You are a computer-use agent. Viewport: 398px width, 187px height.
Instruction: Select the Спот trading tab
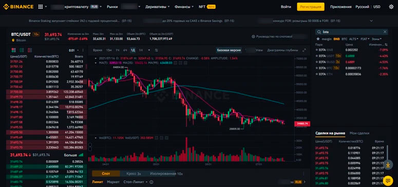pyautogui.click(x=106, y=174)
